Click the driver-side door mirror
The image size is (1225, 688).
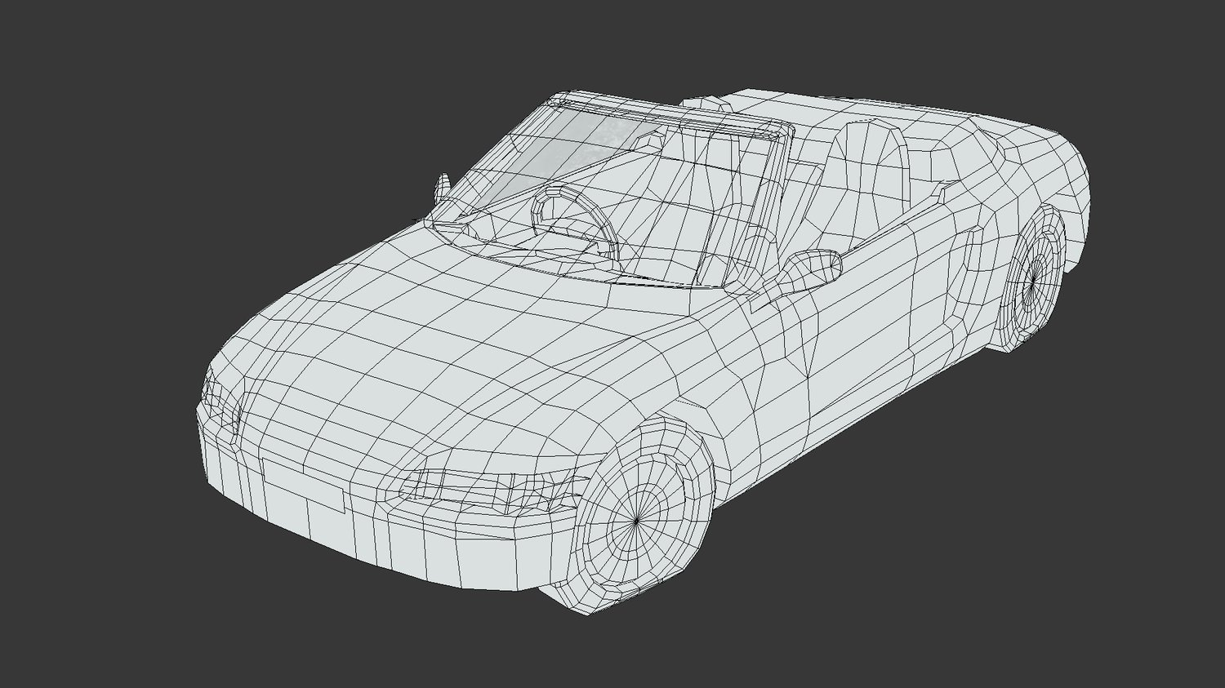(812, 269)
